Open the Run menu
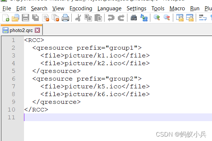Screen dimensions: 212x141 195,8
